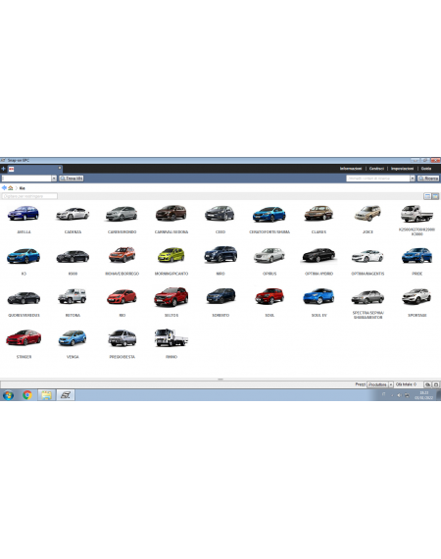Open the Pride model
The image size is (441, 559).
(x=416, y=256)
